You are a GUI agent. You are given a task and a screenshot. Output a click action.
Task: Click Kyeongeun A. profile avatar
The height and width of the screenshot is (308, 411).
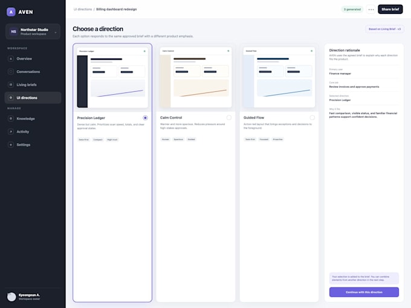tap(11, 297)
